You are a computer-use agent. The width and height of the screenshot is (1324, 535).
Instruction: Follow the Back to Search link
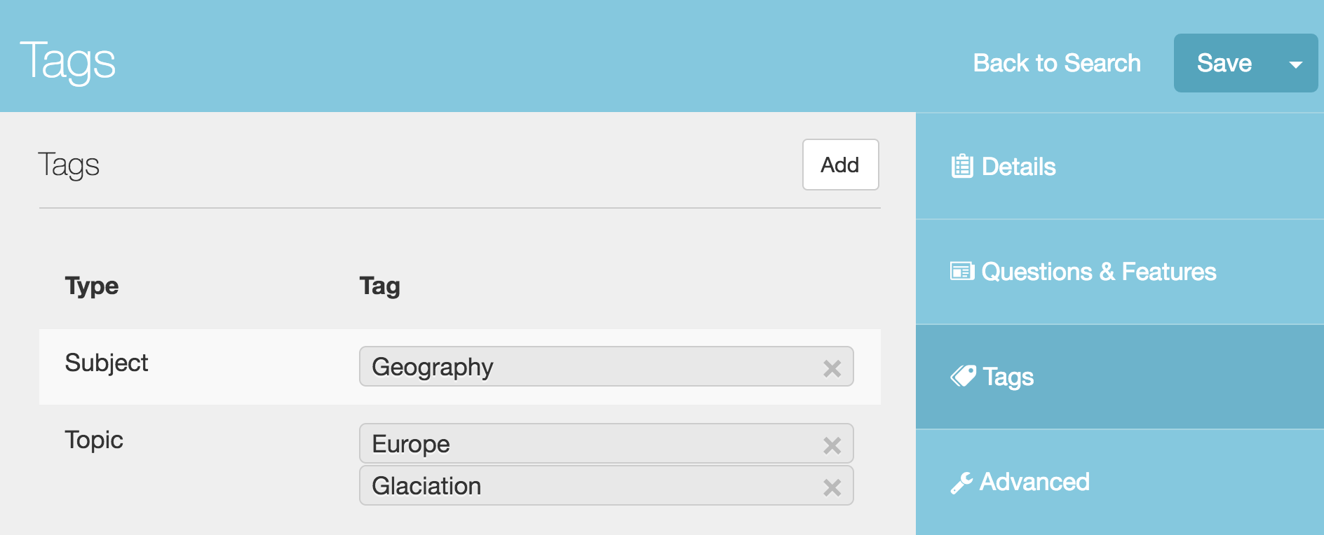click(x=1057, y=63)
